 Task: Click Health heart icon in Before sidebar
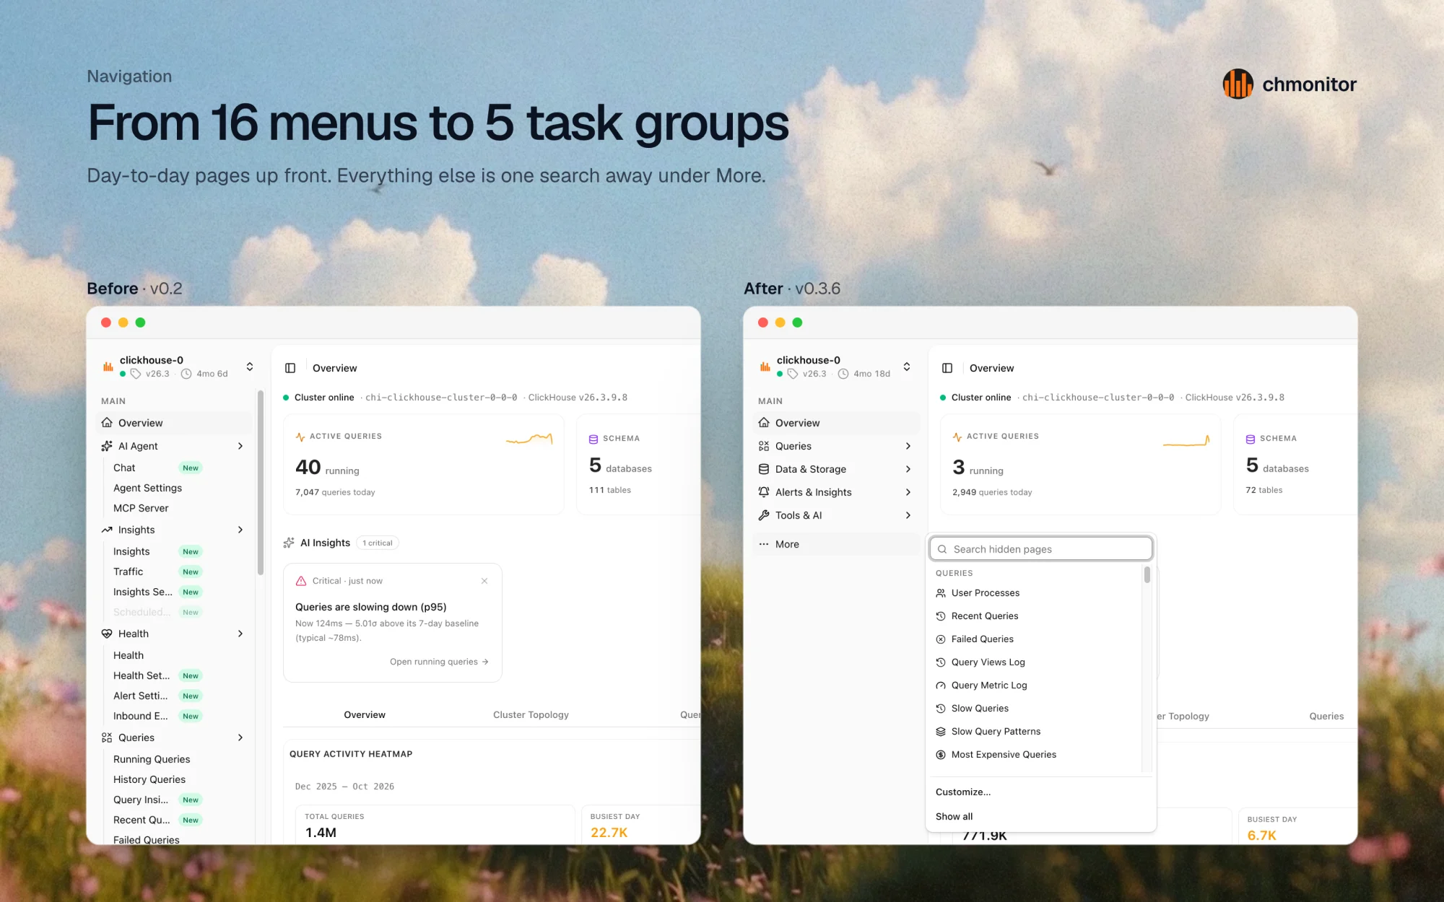click(x=107, y=634)
